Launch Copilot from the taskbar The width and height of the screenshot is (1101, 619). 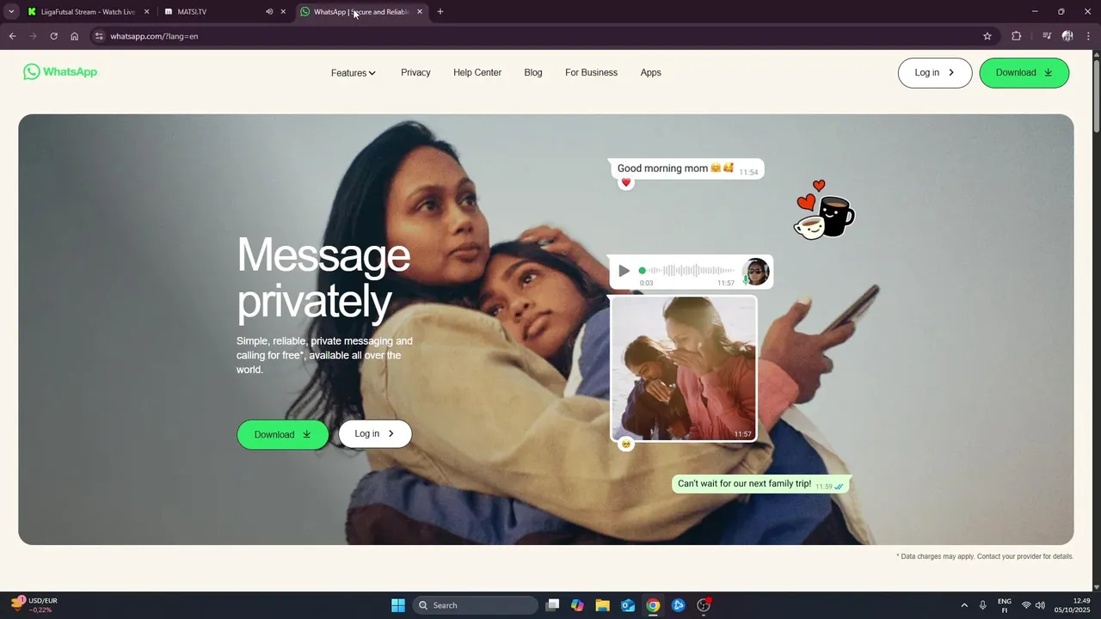point(577,605)
